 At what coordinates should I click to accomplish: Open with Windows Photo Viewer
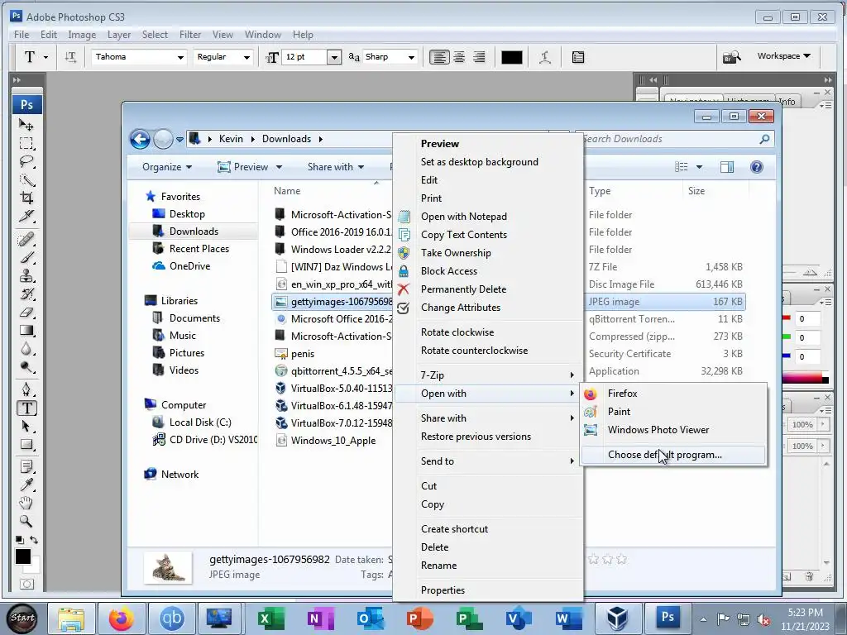[673, 430]
